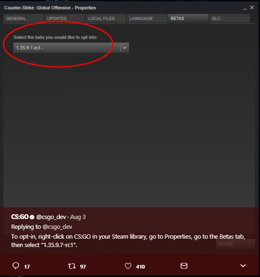Close the Properties window with X
The image size is (260, 277).
252,7
